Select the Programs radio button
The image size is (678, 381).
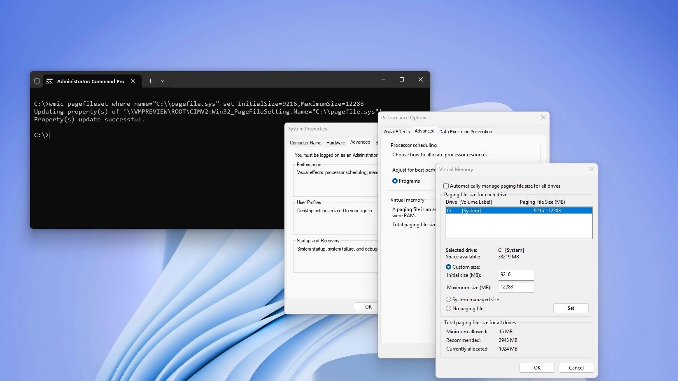pyautogui.click(x=395, y=181)
